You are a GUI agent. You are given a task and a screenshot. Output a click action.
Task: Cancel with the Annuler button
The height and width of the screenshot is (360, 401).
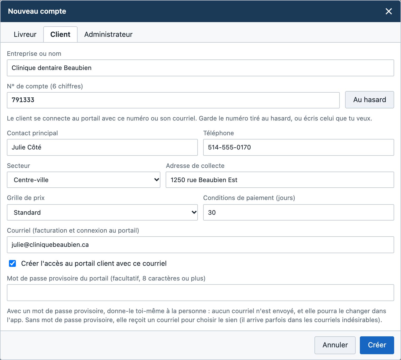[335, 345]
